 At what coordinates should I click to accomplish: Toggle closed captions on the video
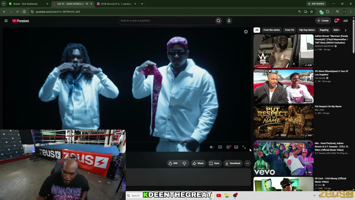220,147
